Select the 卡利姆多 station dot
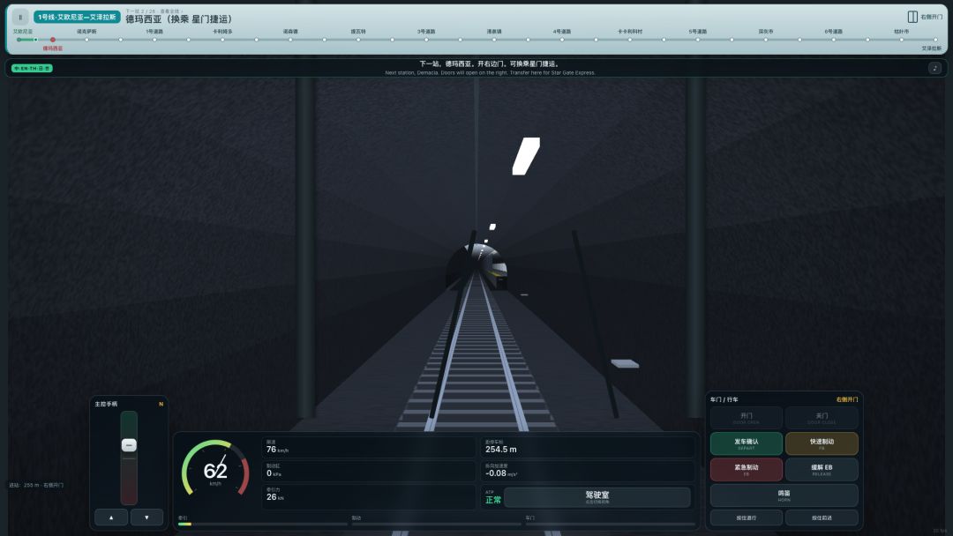 pyautogui.click(x=222, y=40)
